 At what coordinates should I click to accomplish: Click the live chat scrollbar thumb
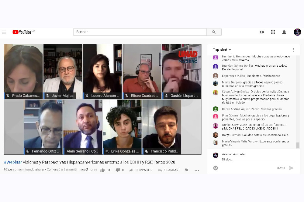coord(298,145)
